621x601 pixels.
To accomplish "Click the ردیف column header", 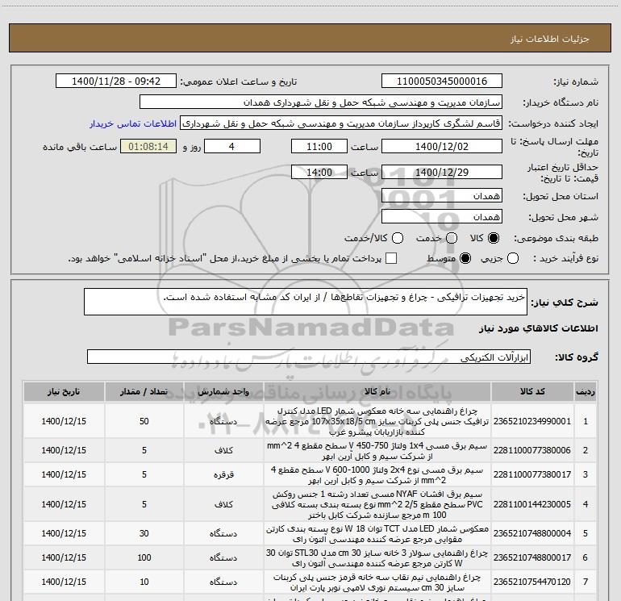I will 586,391.
